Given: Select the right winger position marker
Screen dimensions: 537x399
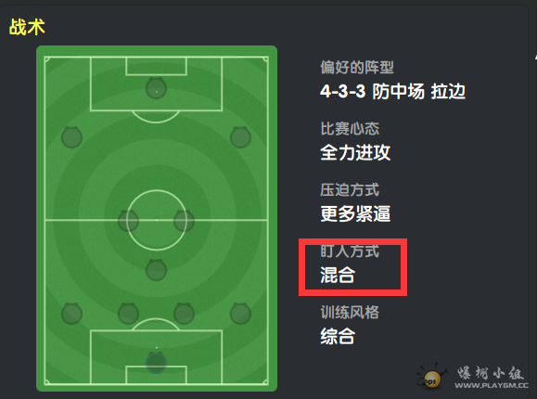Looking at the screenshot, I should (x=240, y=137).
